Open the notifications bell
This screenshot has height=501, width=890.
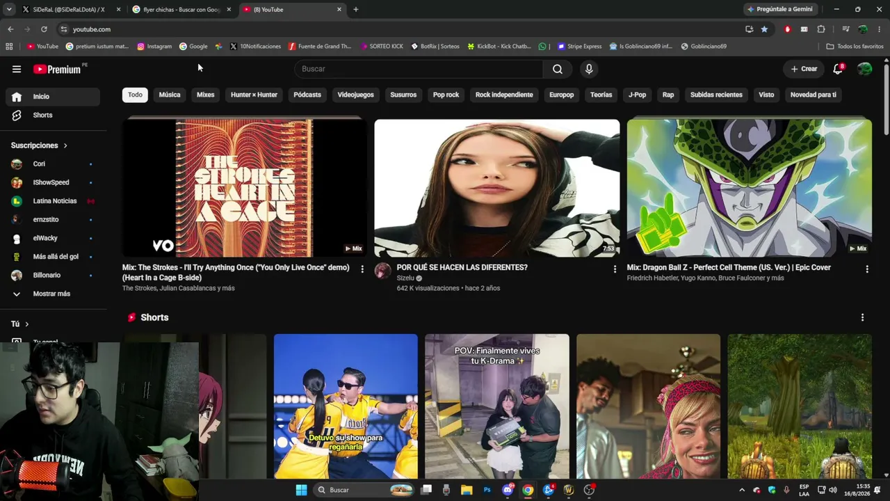838,69
